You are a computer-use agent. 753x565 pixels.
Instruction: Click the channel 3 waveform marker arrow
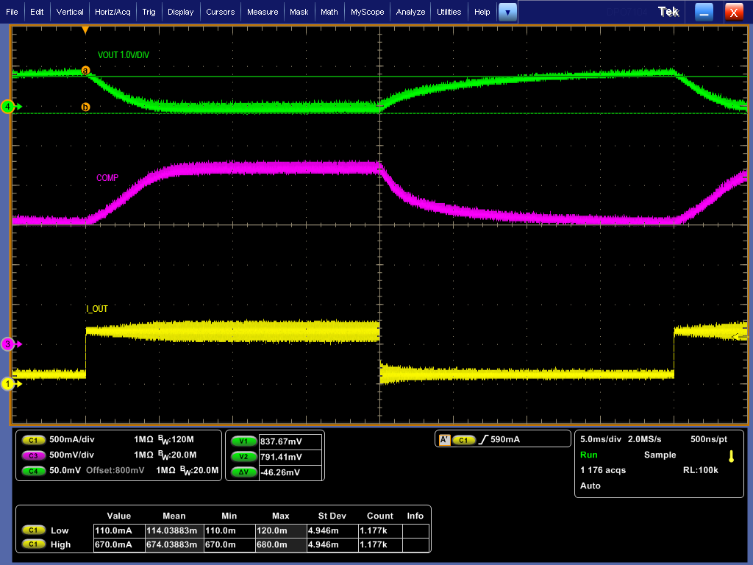tap(9, 343)
